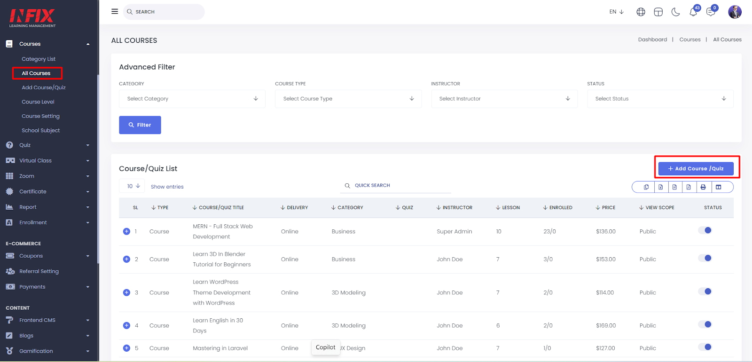Open School Subject sidebar item

point(41,131)
